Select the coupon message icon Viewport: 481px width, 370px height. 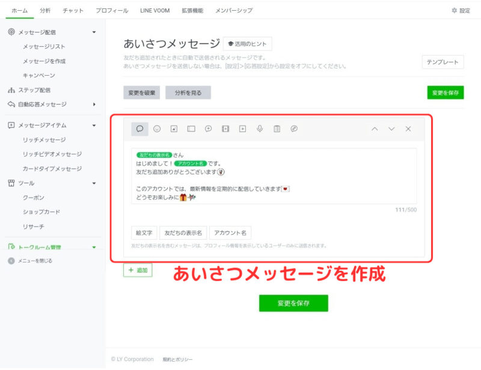208,129
